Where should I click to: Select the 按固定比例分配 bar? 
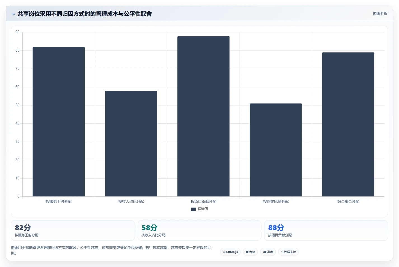point(276,150)
